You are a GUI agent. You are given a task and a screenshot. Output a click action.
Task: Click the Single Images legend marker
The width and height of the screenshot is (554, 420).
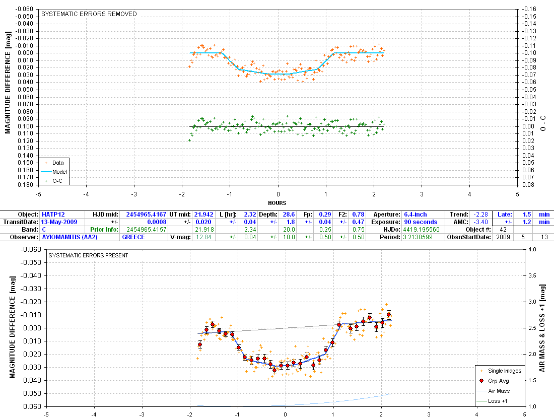pyautogui.click(x=481, y=371)
